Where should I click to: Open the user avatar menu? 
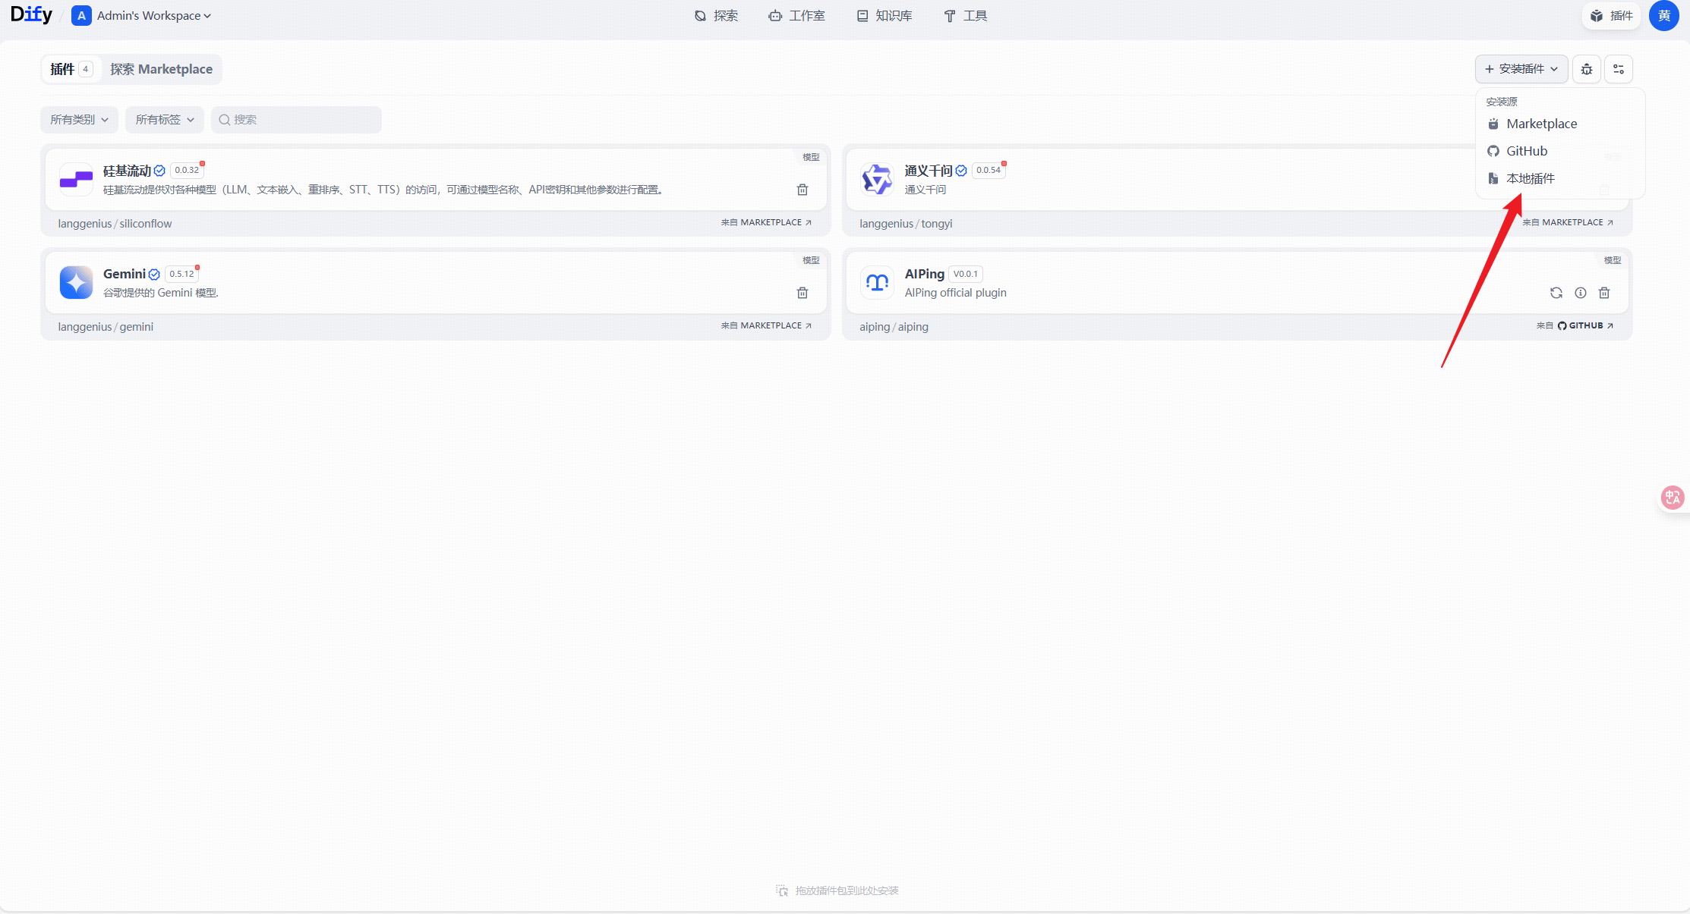[x=1664, y=16]
